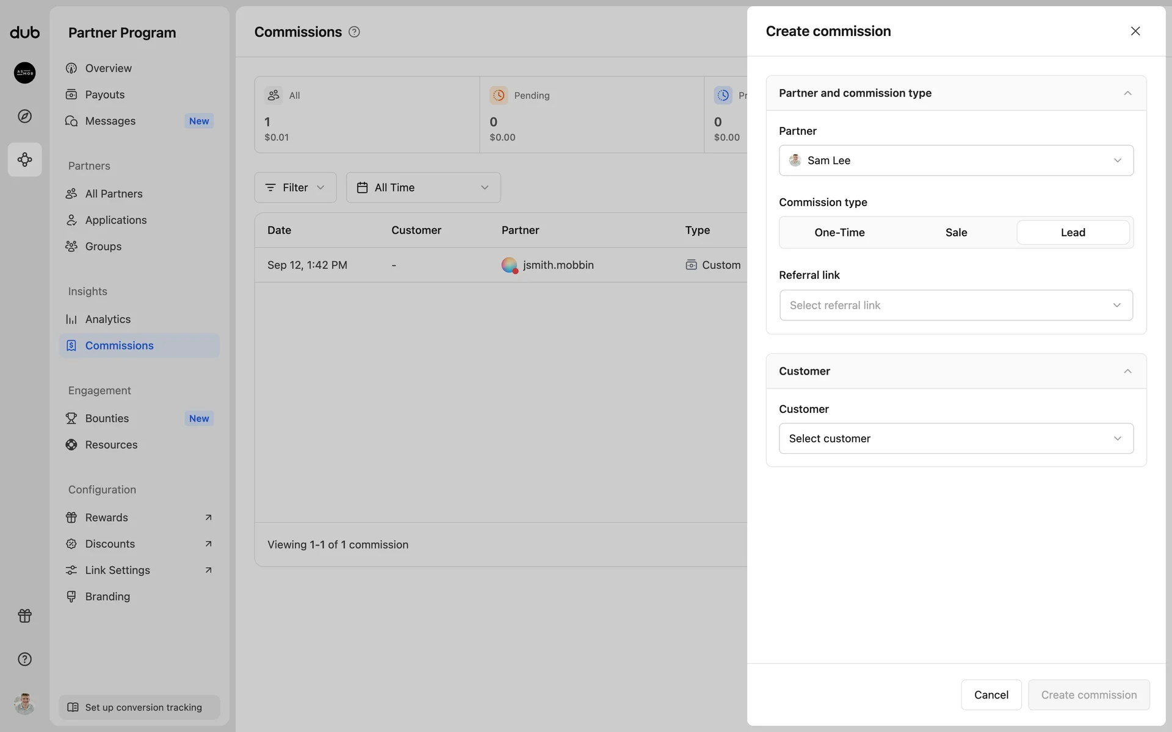Click the help circle icon in left rail

(x=24, y=659)
